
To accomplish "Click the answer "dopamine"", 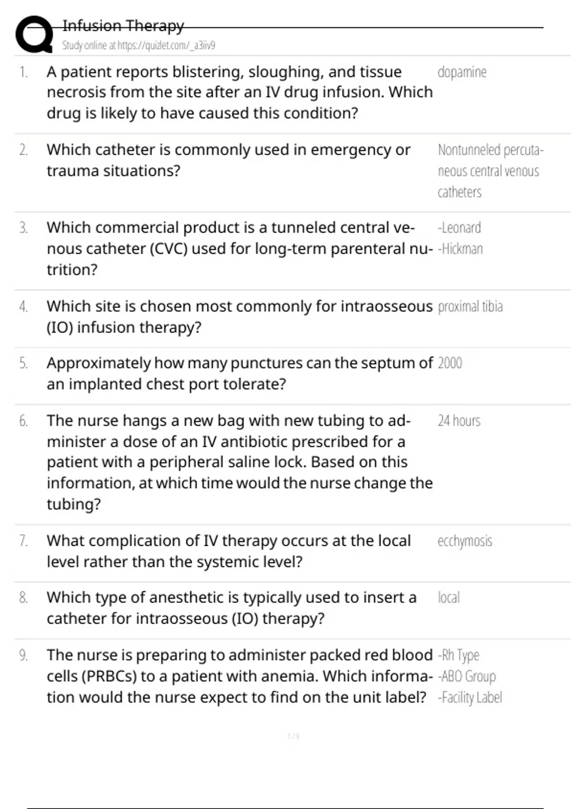I will (x=462, y=72).
